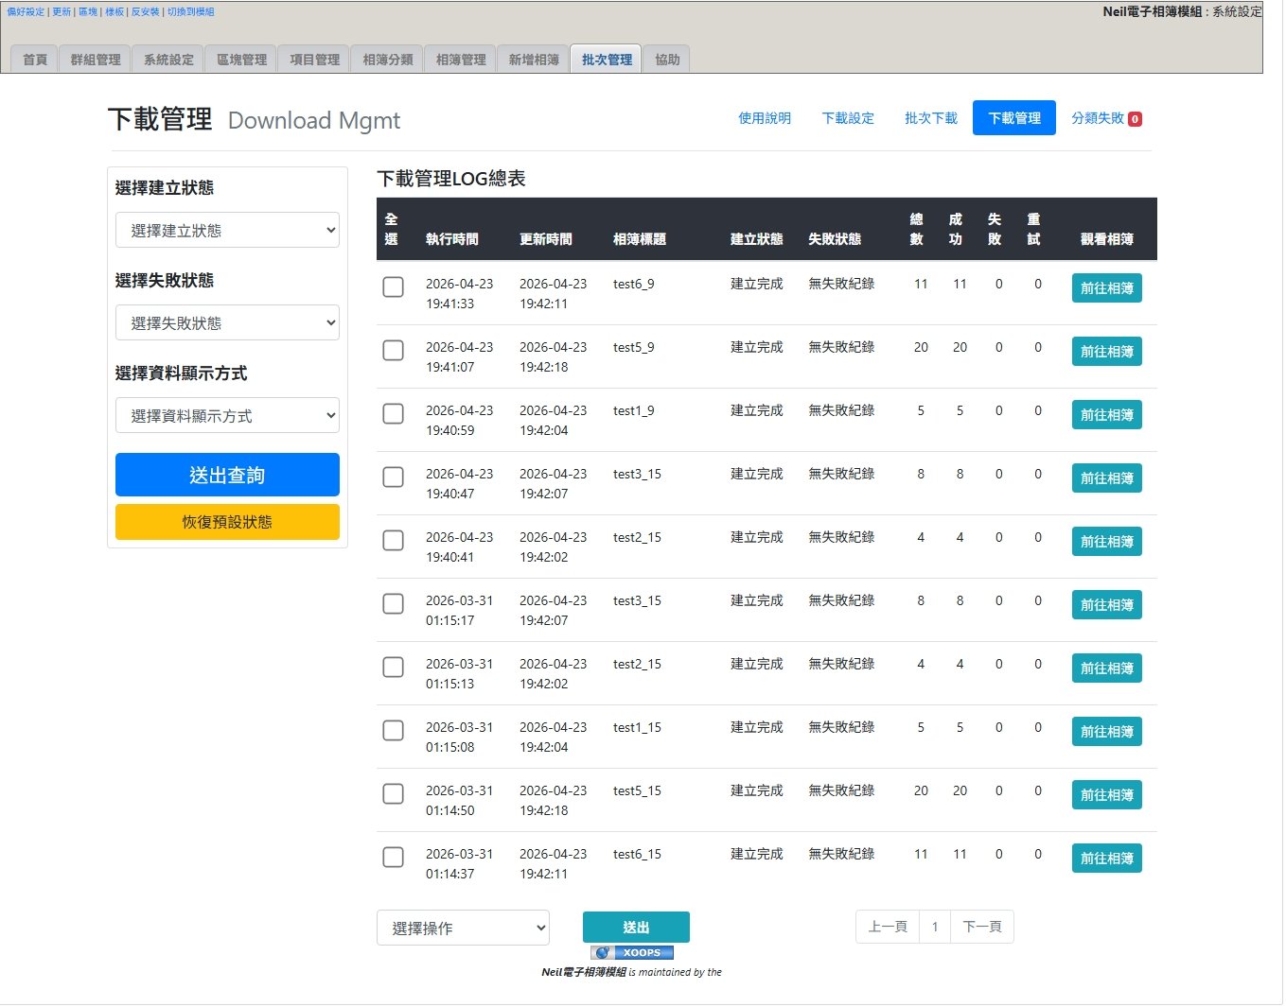This screenshot has width=1286, height=1007.
Task: Click the yellow 恢復預設狀態 button
Action: click(x=227, y=522)
